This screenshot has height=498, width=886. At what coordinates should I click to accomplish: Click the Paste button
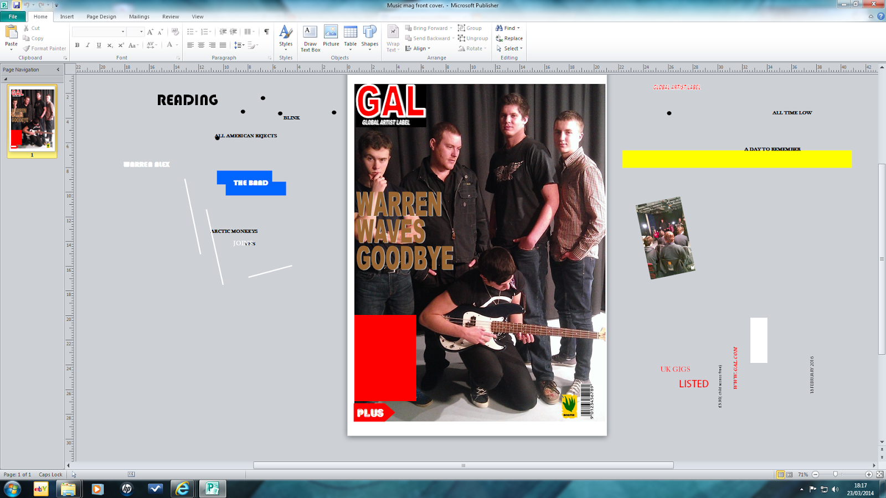coord(11,39)
